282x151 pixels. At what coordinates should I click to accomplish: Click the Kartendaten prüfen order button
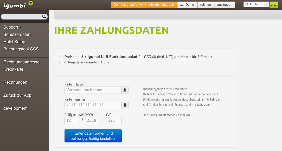(x=93, y=136)
